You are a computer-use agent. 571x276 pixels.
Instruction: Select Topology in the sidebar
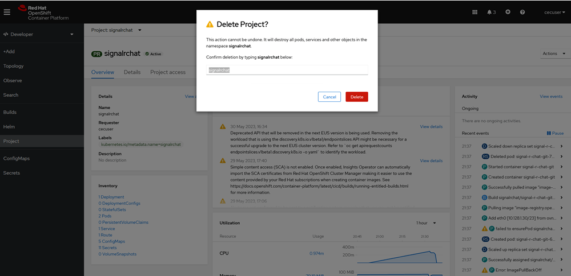click(x=14, y=66)
